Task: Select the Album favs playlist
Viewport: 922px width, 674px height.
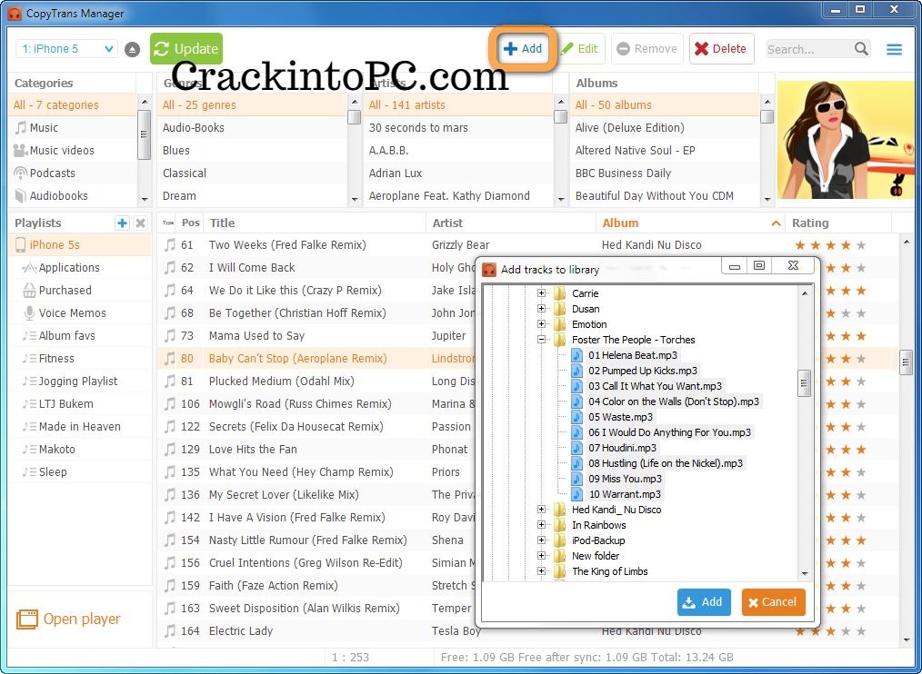Action: [80, 335]
